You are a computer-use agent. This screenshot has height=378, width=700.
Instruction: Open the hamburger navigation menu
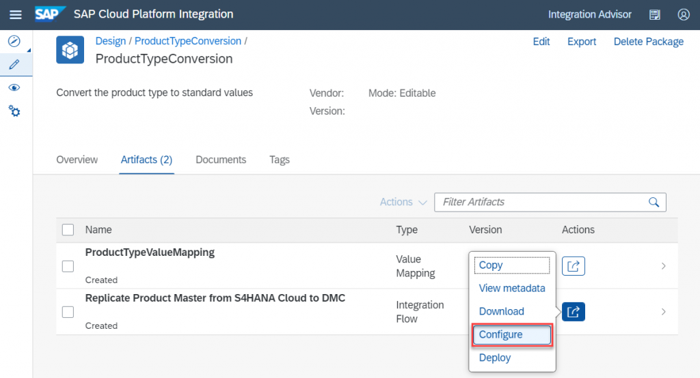coord(16,15)
